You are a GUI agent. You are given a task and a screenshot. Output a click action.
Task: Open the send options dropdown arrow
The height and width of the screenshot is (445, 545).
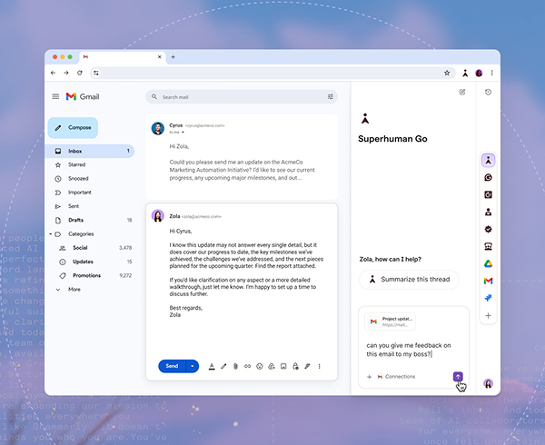coord(192,366)
